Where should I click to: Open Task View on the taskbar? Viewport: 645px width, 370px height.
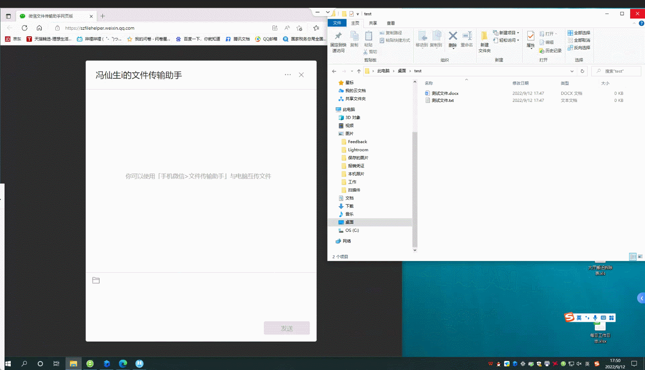(x=56, y=363)
